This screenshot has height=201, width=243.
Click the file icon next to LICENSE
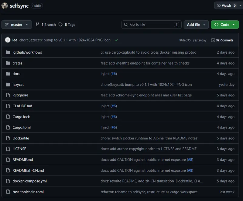tap(8, 149)
